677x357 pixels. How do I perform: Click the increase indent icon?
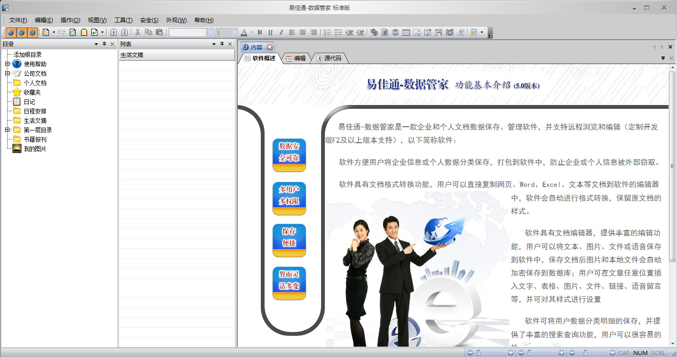(x=360, y=32)
